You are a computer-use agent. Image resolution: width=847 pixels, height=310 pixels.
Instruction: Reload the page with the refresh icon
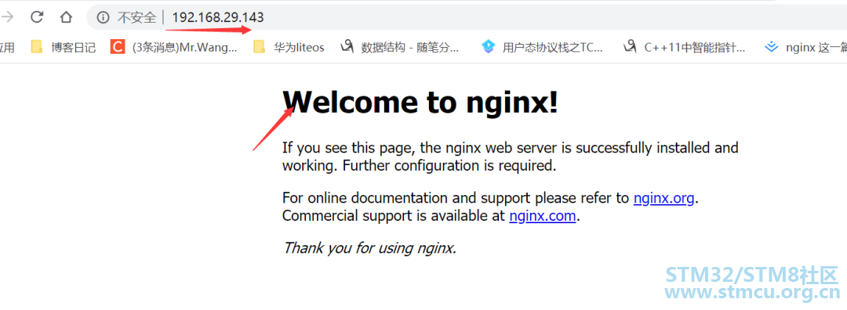click(x=37, y=17)
